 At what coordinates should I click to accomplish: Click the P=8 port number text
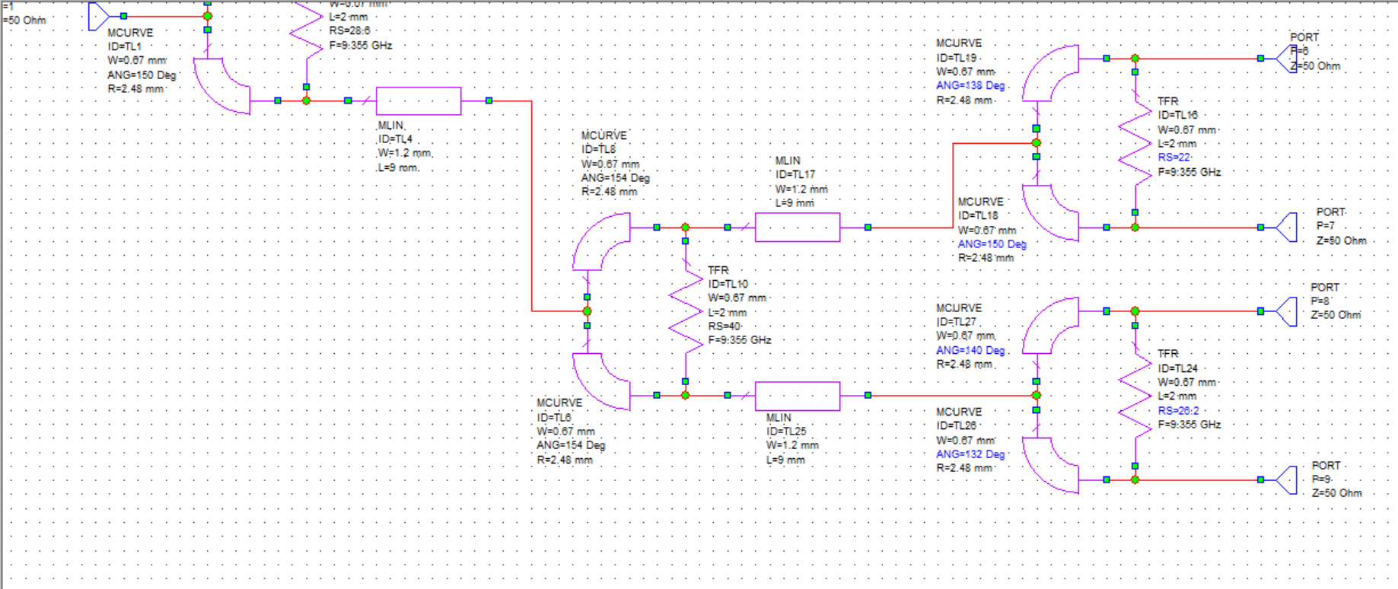coord(1320,301)
